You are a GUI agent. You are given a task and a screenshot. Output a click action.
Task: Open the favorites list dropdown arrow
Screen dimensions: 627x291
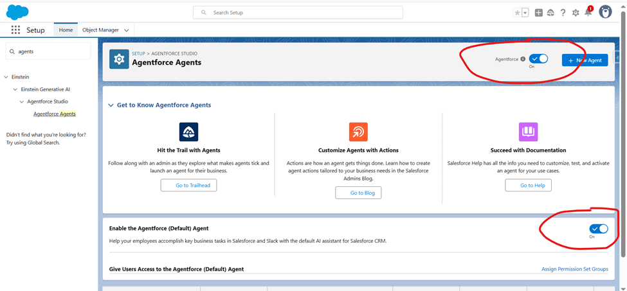[x=525, y=13]
